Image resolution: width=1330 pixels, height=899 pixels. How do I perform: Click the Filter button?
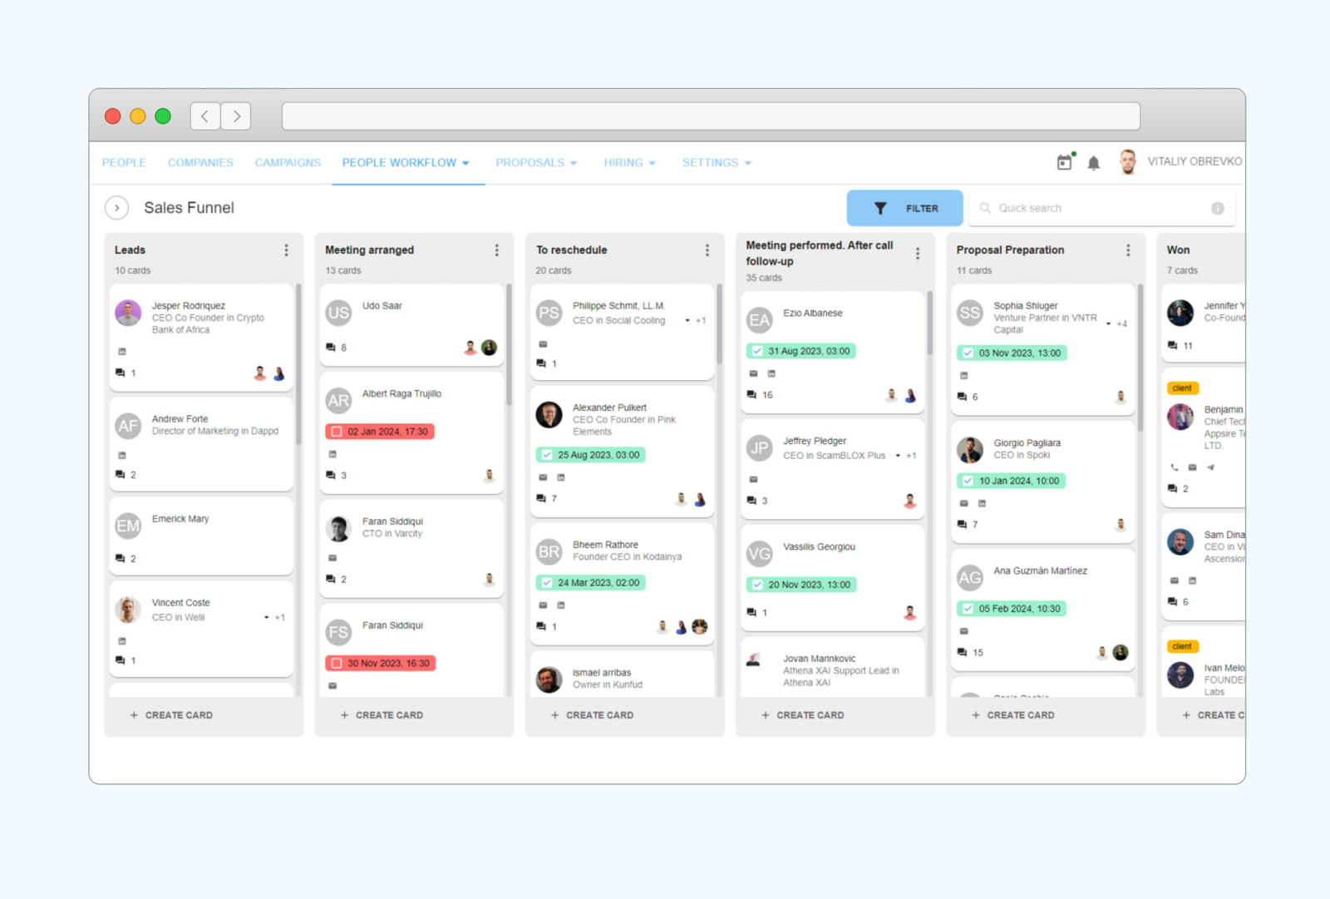(905, 208)
